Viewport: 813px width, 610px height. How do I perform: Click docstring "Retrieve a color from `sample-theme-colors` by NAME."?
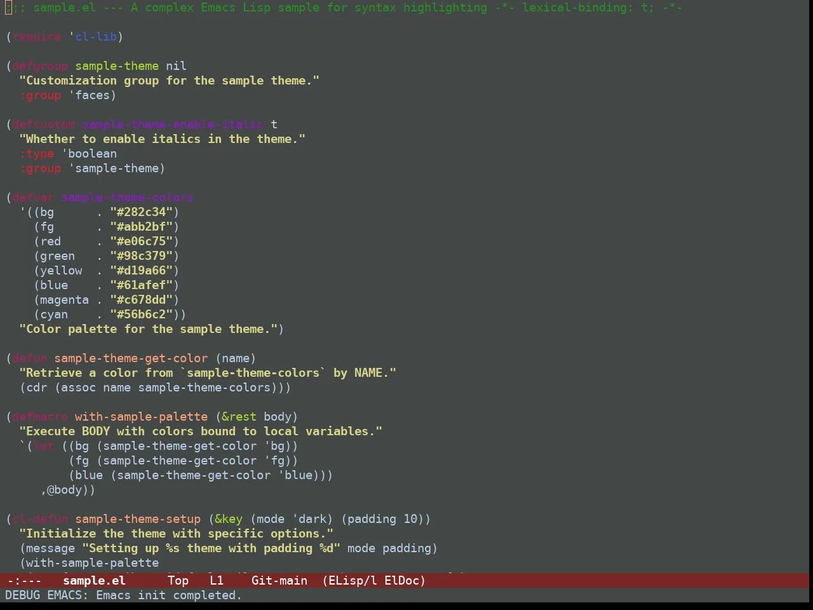208,373
